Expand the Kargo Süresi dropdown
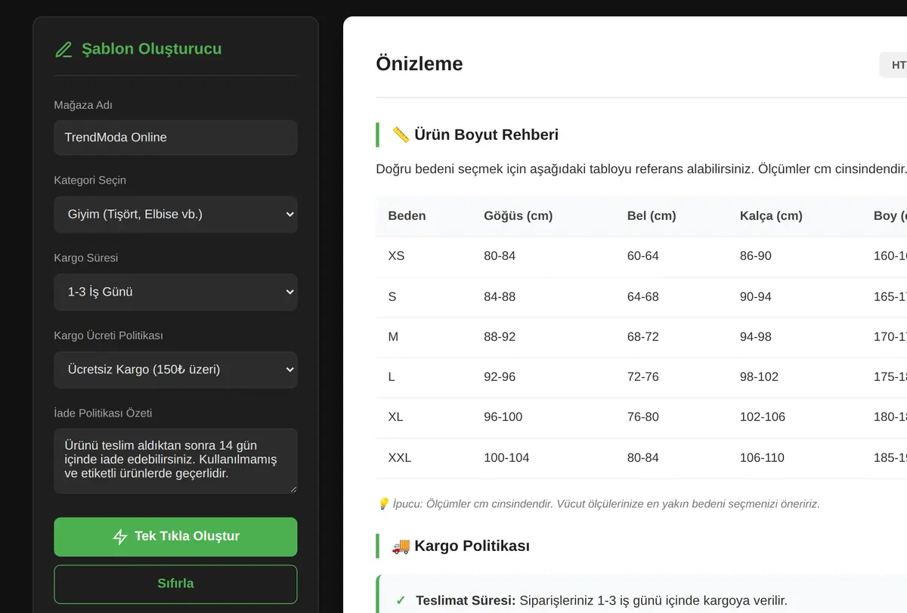 click(175, 292)
